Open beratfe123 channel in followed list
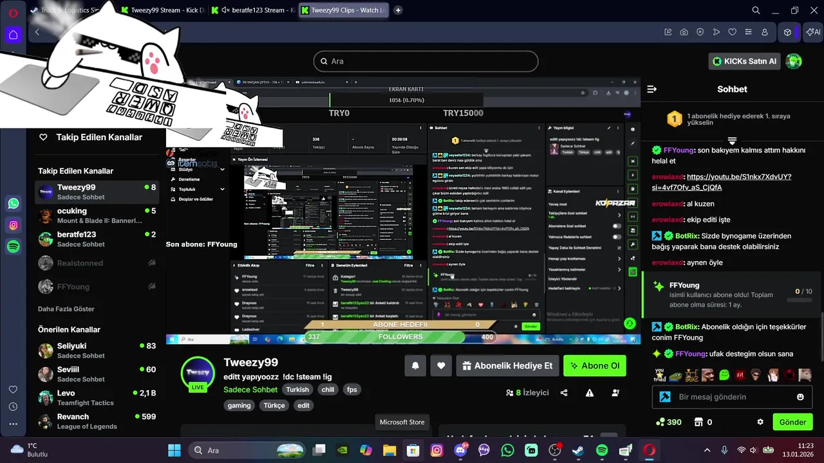The width and height of the screenshot is (824, 463). coord(97,239)
